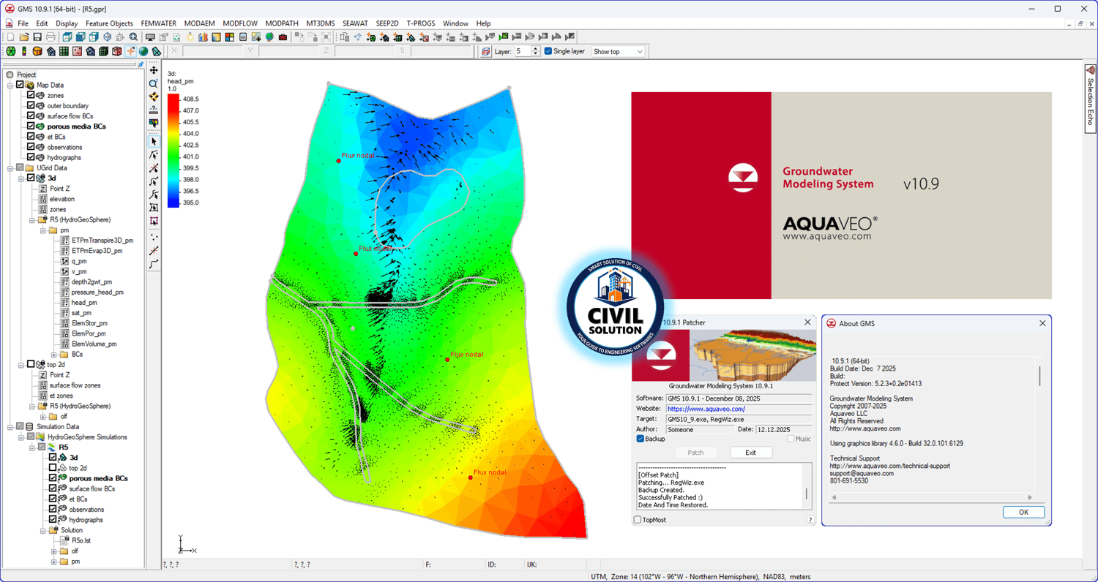Select the Pan tool in the vertical toolbar
The width and height of the screenshot is (1098, 582).
pyautogui.click(x=154, y=71)
